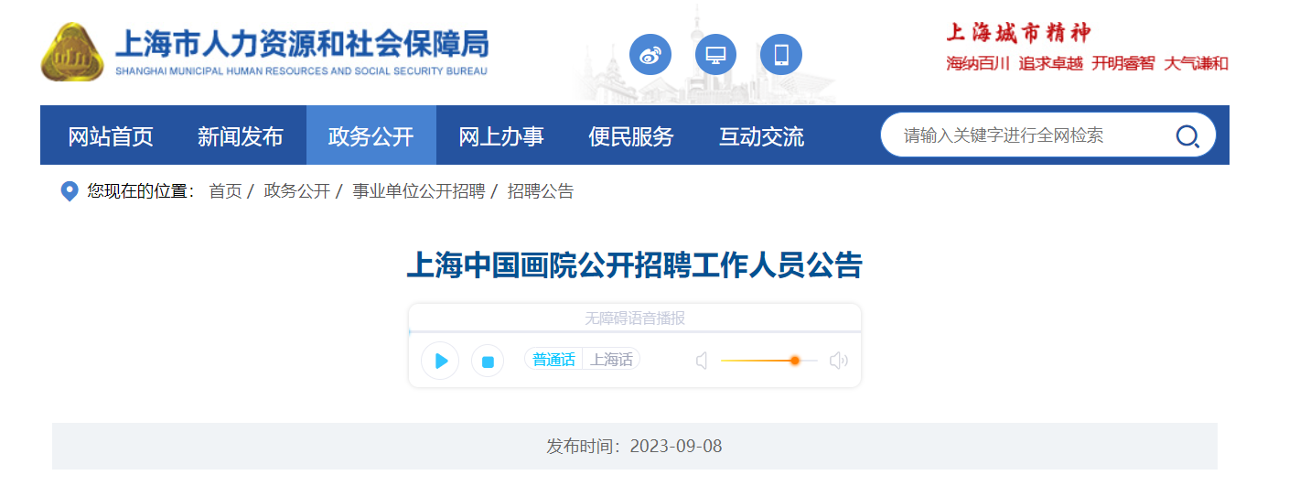Stop the audio broadcast

488,361
